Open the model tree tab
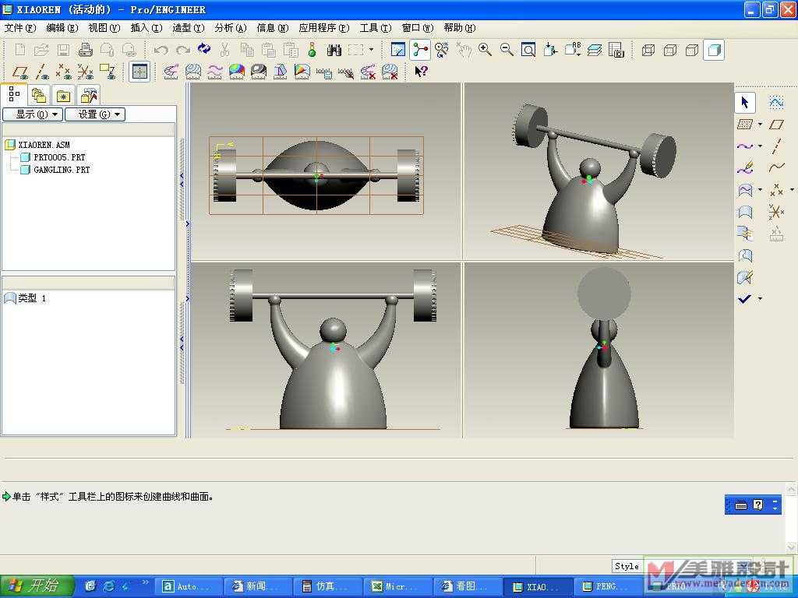This screenshot has width=798, height=598. pos(14,94)
